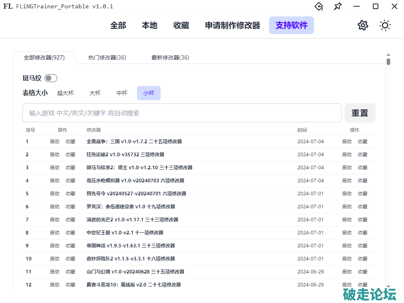The height and width of the screenshot is (303, 404).
Task: Toggle the 斑马纹 zebra stripe switch
Action: (51, 78)
